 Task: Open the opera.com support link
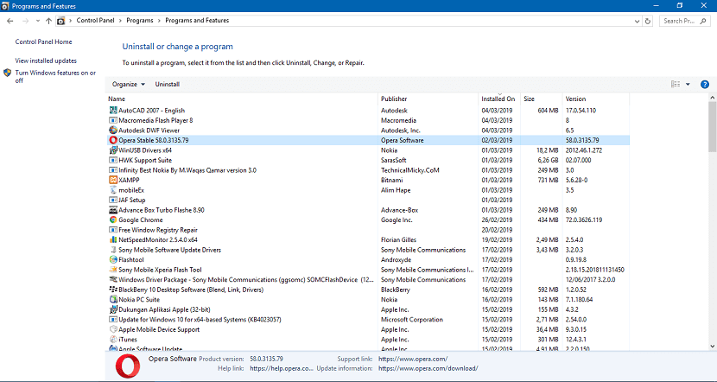pos(413,360)
